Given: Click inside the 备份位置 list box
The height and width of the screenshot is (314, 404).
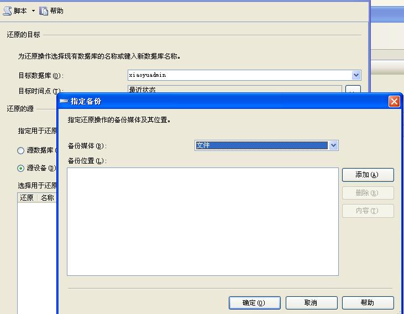Looking at the screenshot, I should coord(202,221).
